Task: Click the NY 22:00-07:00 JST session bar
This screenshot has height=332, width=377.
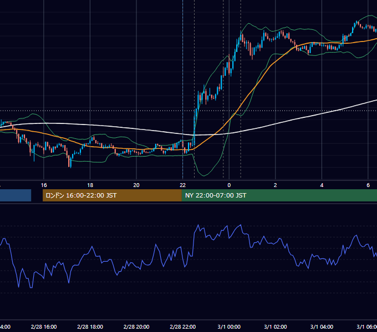Action: pyautogui.click(x=279, y=195)
